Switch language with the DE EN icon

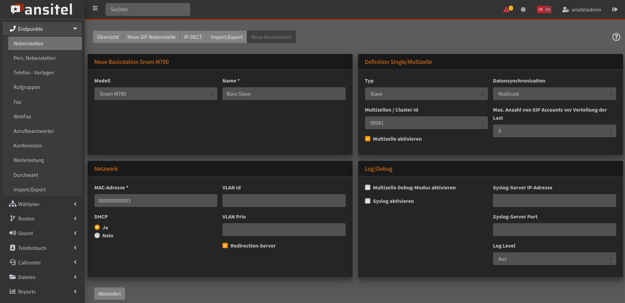[x=544, y=9]
